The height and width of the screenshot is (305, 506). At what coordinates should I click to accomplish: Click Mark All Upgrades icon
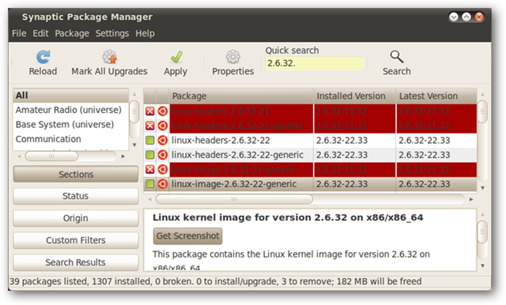pos(109,57)
